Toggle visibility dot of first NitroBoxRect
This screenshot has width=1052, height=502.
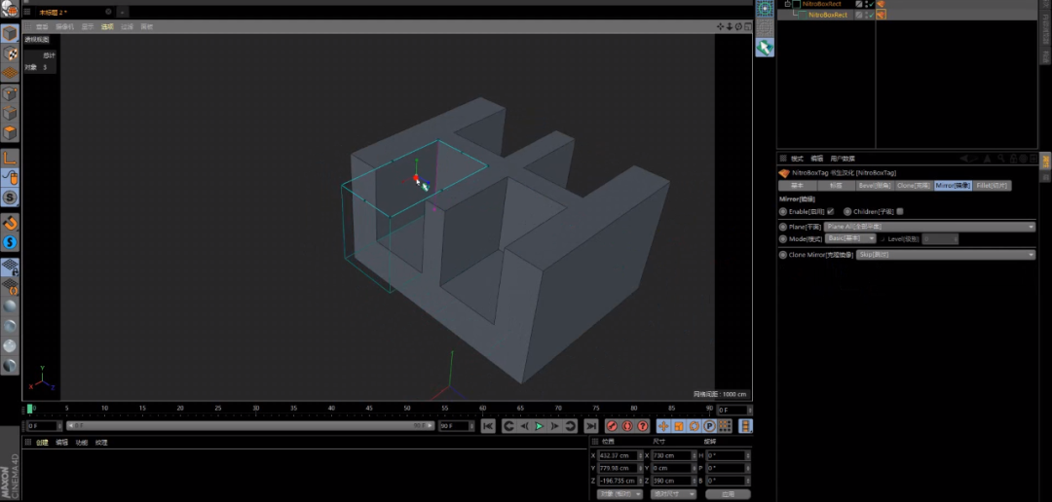pyautogui.click(x=866, y=3)
